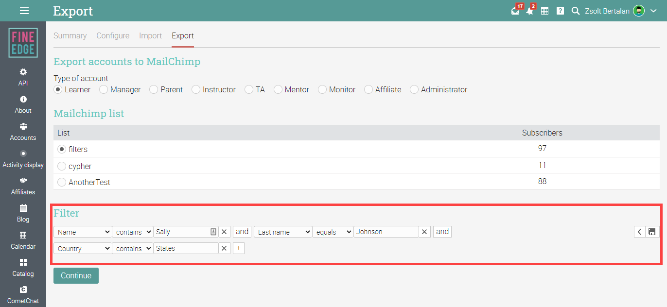Screen dimensions: 667x307
Task: Click the Continue button
Action: pos(76,275)
